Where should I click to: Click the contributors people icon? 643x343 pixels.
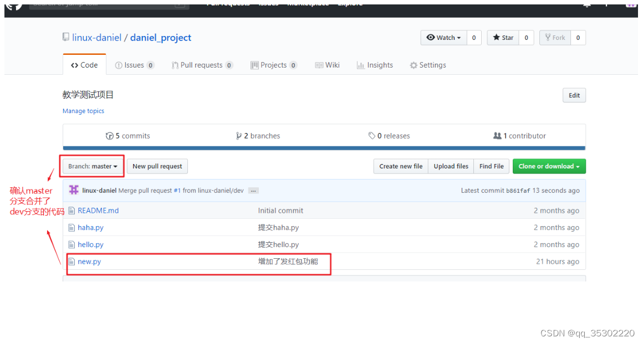(497, 136)
